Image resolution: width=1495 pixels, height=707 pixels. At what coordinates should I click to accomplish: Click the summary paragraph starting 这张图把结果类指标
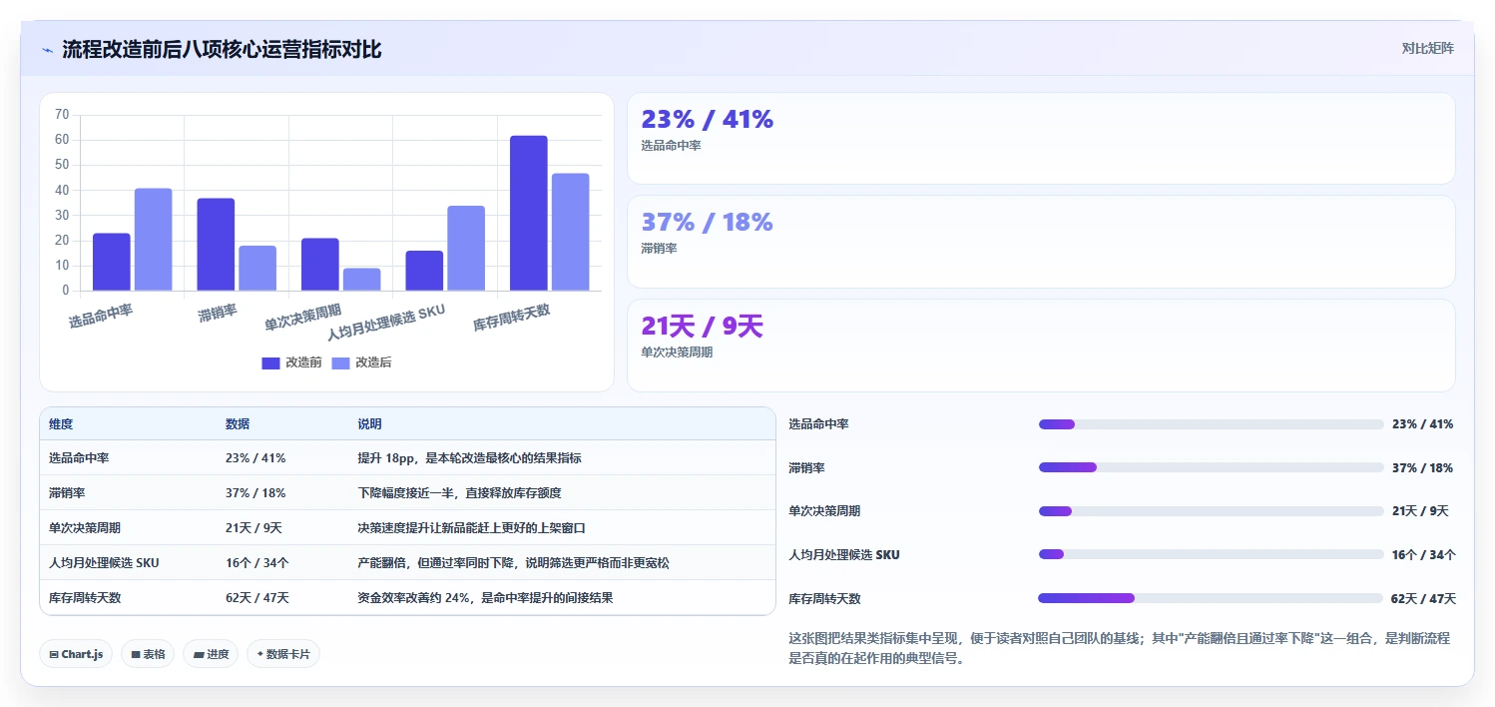point(1119,648)
